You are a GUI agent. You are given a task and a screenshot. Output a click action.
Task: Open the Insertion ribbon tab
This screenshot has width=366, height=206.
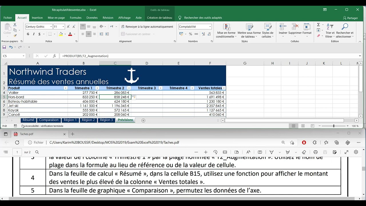click(x=37, y=18)
